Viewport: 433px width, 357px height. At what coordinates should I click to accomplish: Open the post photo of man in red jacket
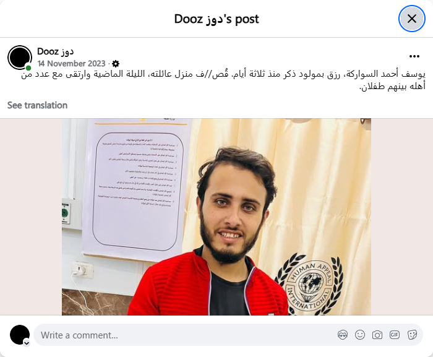[216, 217]
